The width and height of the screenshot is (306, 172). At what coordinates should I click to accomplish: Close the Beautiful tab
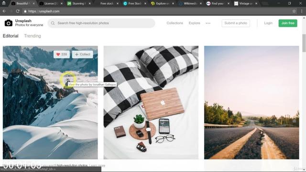pos(34,3)
